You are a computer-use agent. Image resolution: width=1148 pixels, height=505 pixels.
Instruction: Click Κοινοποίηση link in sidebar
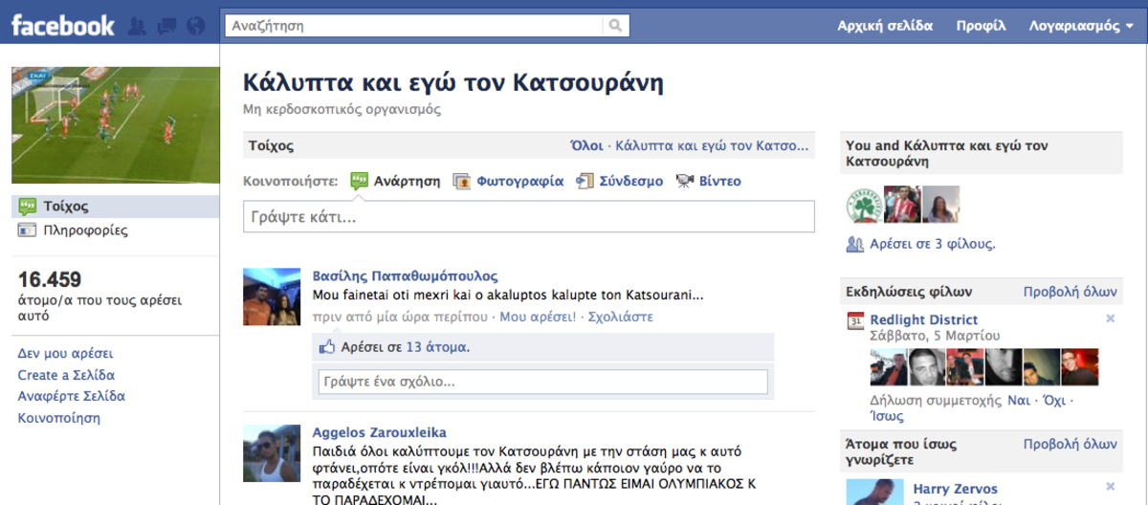tap(59, 418)
